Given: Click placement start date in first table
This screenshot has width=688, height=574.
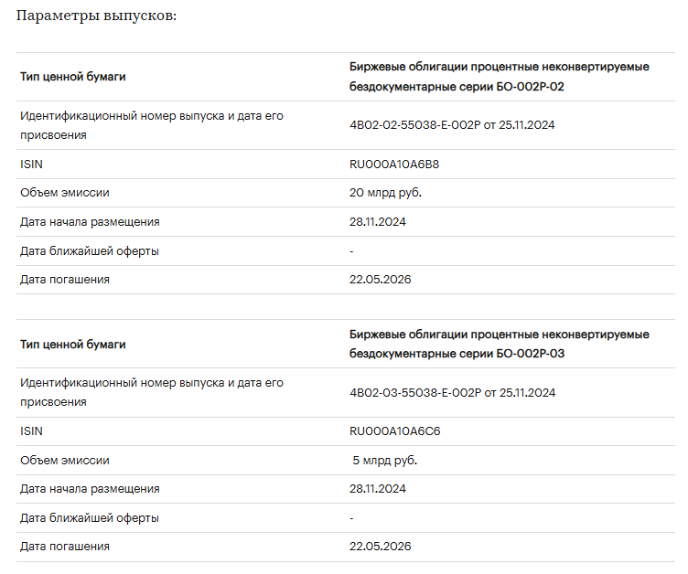Looking at the screenshot, I should click(x=378, y=222).
